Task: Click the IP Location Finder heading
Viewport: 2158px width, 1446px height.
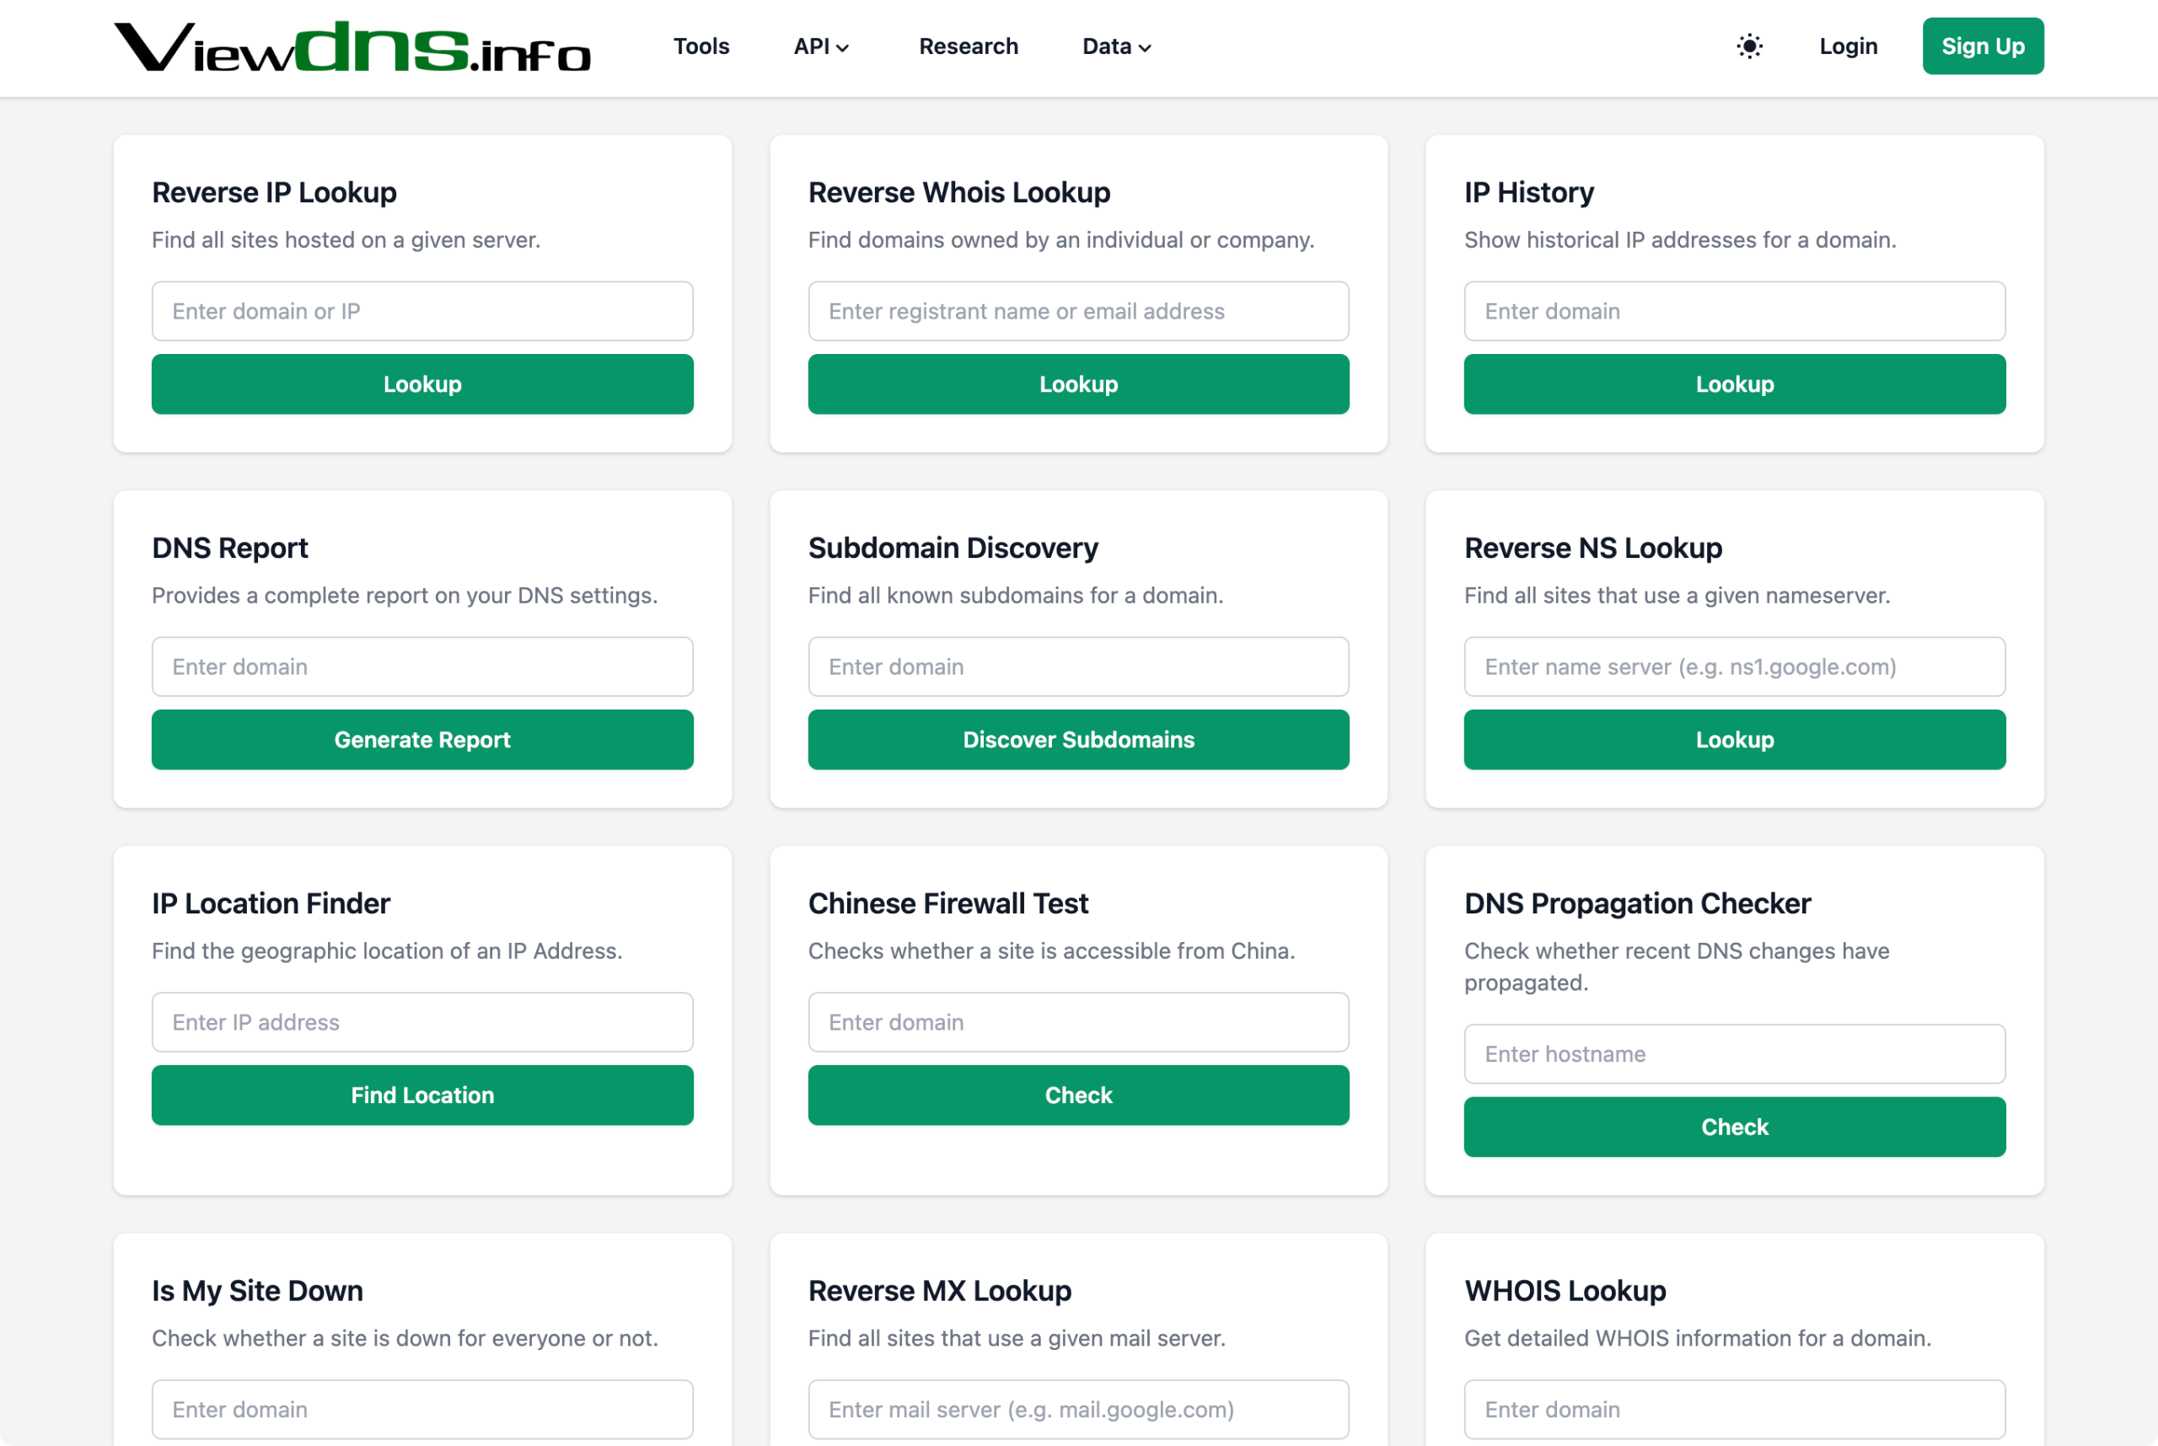Action: pos(271,902)
